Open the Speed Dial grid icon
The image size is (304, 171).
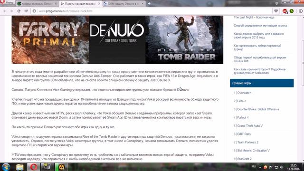(26, 11)
